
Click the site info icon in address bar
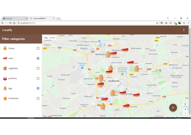[19, 23]
